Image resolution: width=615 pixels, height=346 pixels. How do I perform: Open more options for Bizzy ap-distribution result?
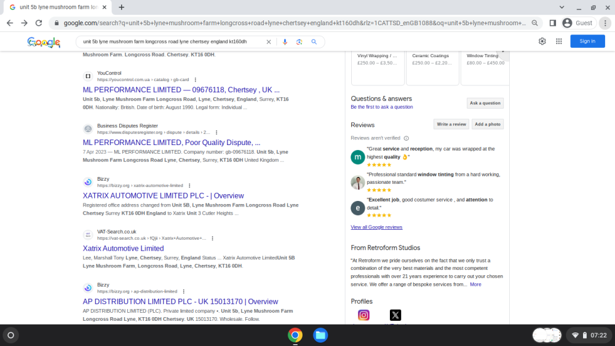183,291
